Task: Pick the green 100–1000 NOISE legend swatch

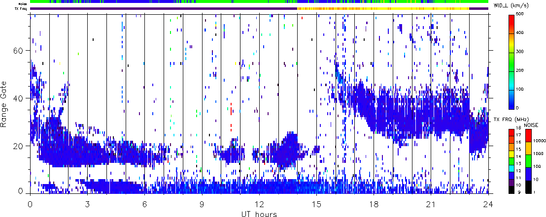Action: (528, 161)
